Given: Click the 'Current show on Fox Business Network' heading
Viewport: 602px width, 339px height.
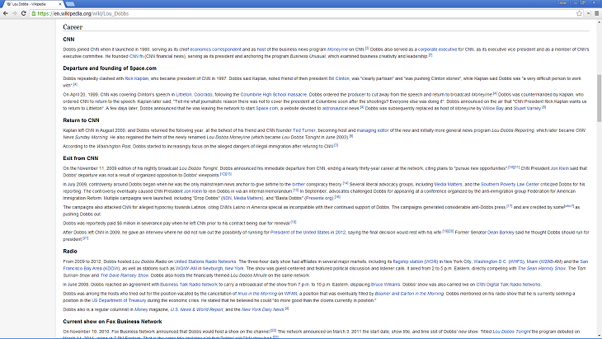Looking at the screenshot, I should [112, 322].
